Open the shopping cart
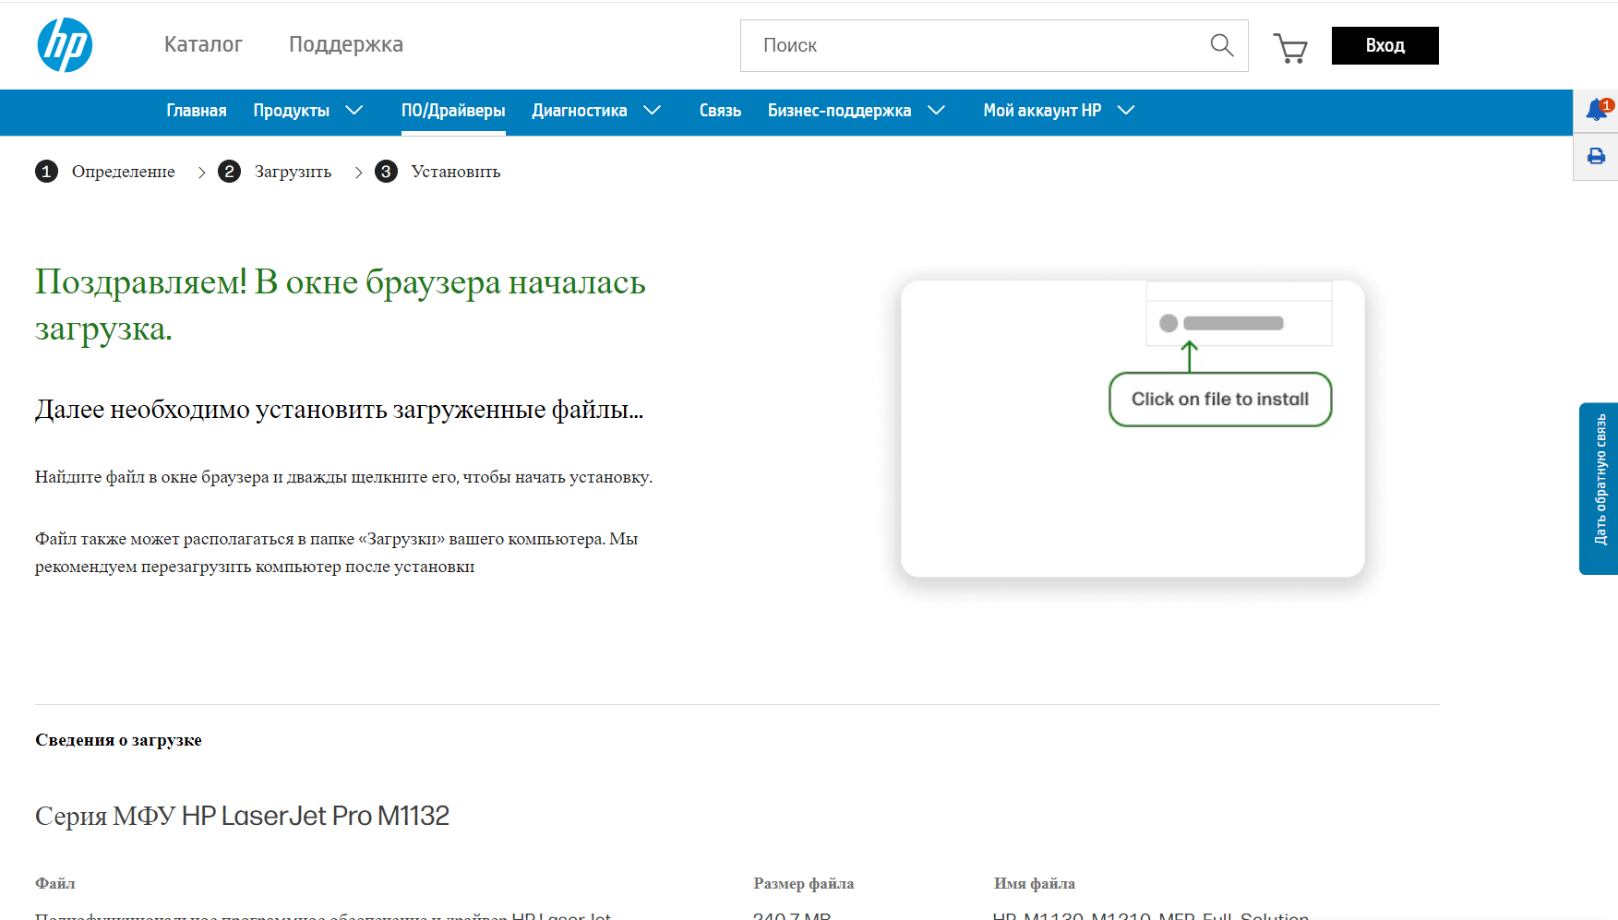1618x920 pixels. (x=1290, y=47)
